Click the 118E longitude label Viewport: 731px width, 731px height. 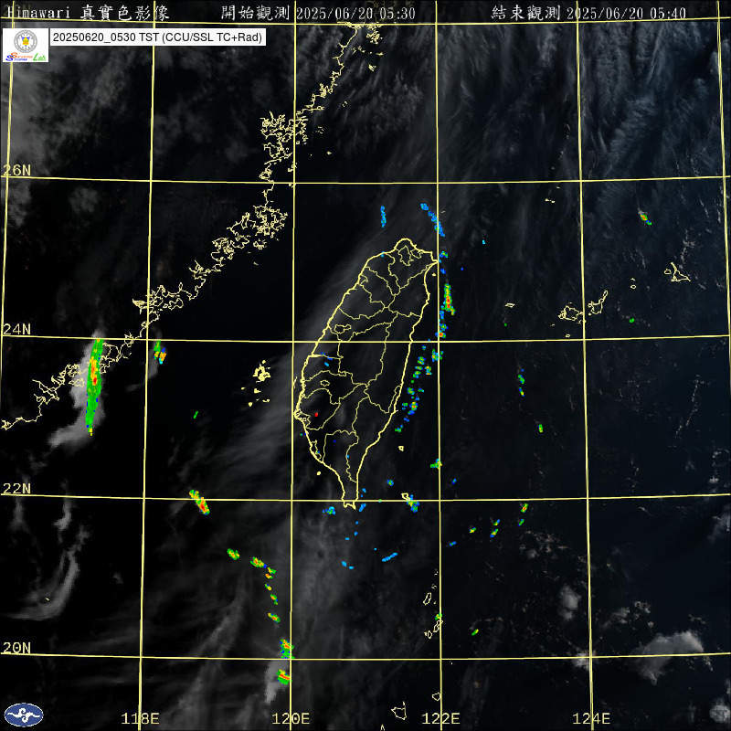(141, 718)
